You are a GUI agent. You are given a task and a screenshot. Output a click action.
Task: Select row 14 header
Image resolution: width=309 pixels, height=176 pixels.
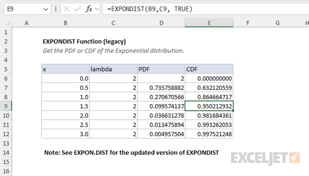tap(6, 152)
